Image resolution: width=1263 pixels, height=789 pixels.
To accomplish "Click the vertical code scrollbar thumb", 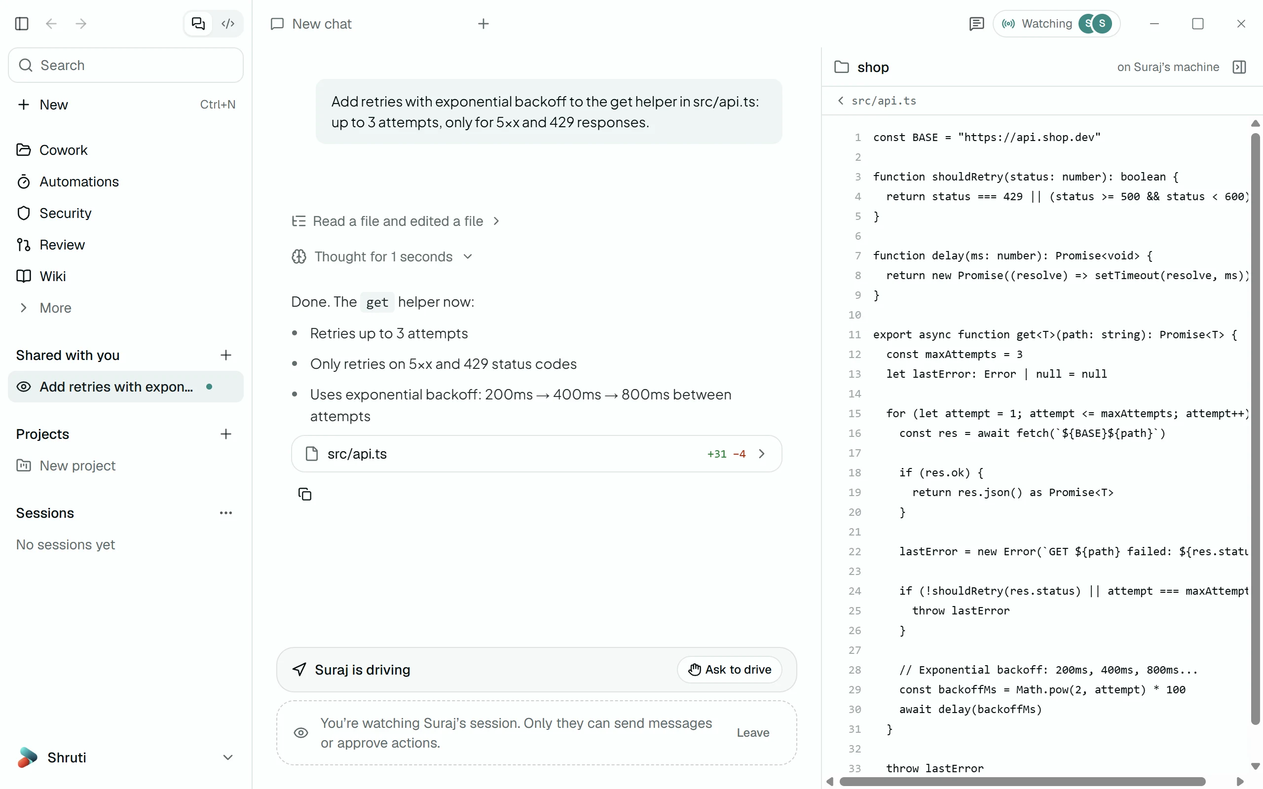I will 1256,429.
